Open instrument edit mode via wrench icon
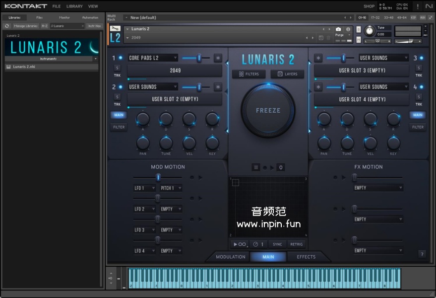This screenshot has height=298, width=436. click(115, 29)
